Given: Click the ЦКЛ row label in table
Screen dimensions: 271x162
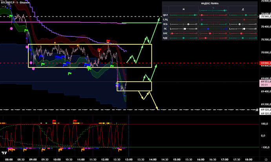Looking at the screenshot, I should click(x=166, y=14).
